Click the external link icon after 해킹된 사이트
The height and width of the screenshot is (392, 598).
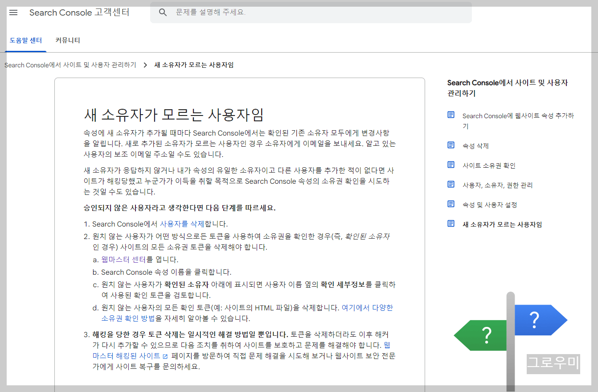[x=165, y=356]
